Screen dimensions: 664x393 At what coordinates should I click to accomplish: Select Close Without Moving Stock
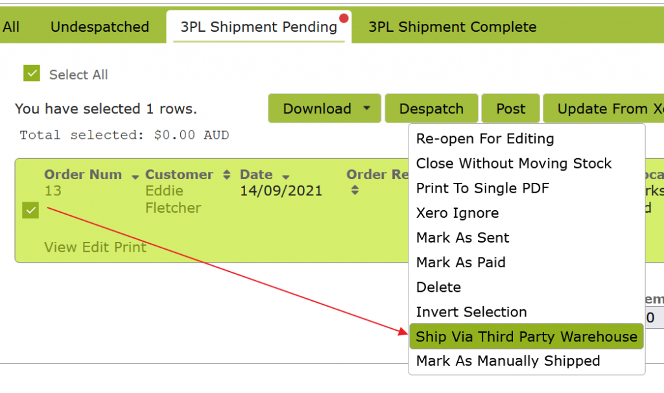[x=514, y=163]
